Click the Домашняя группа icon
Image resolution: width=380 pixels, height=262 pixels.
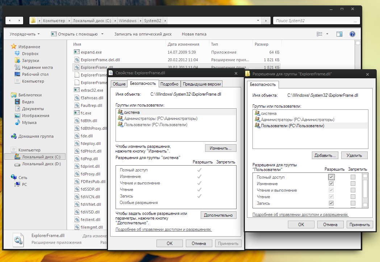pos(13,136)
